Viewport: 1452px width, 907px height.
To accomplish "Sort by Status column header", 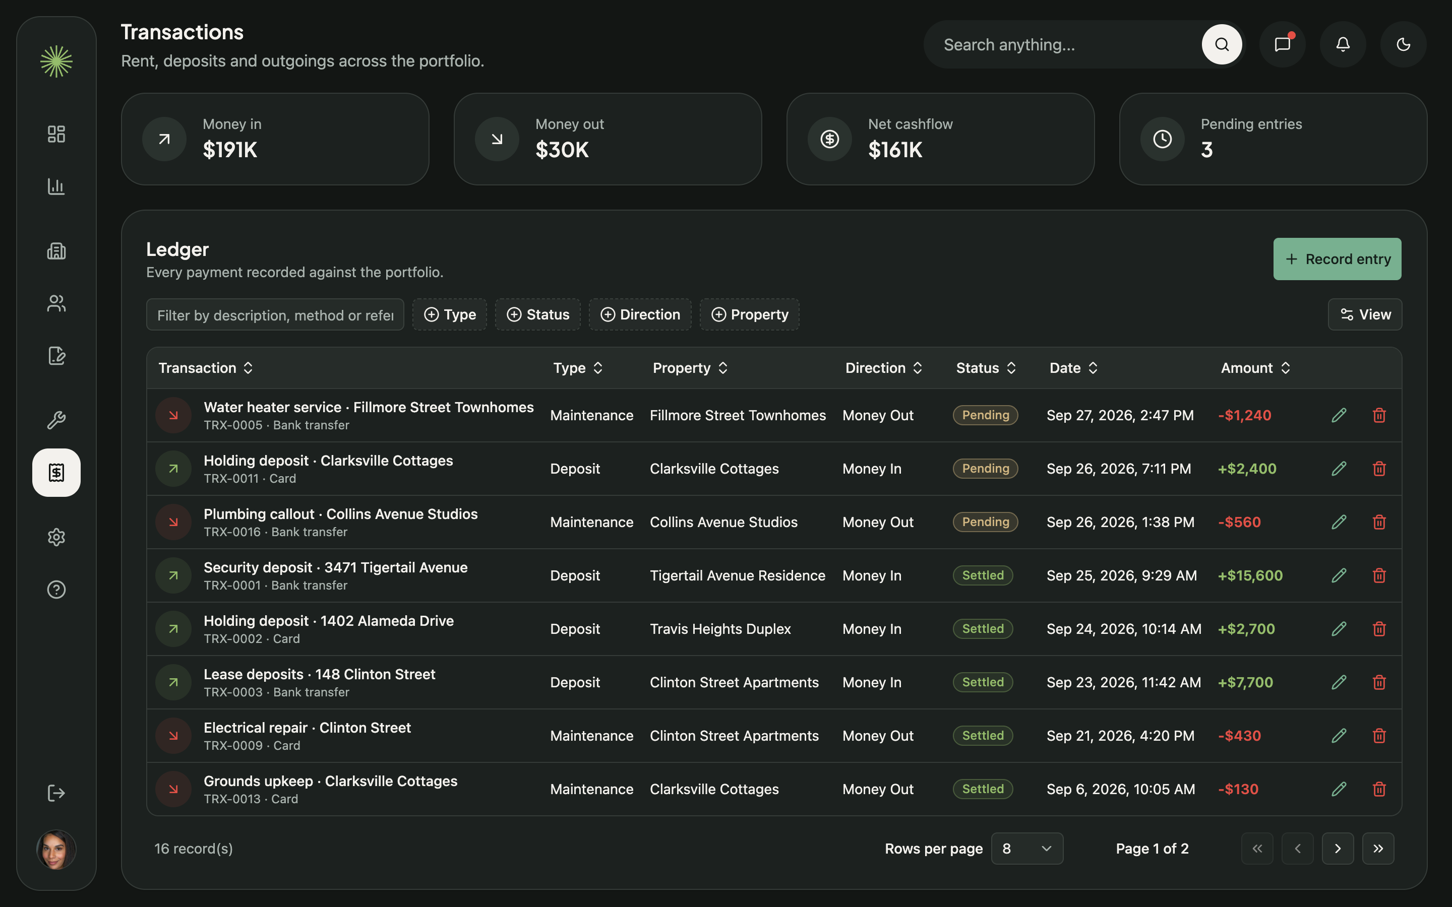I will point(986,368).
